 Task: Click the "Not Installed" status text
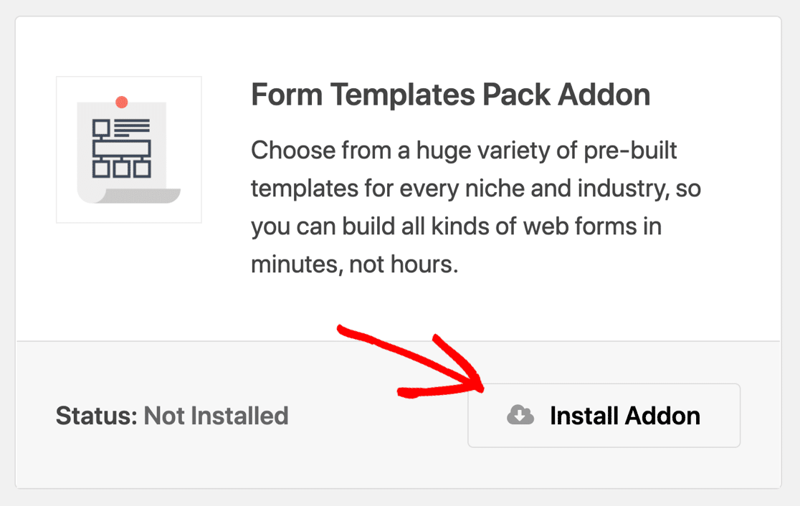pos(216,416)
